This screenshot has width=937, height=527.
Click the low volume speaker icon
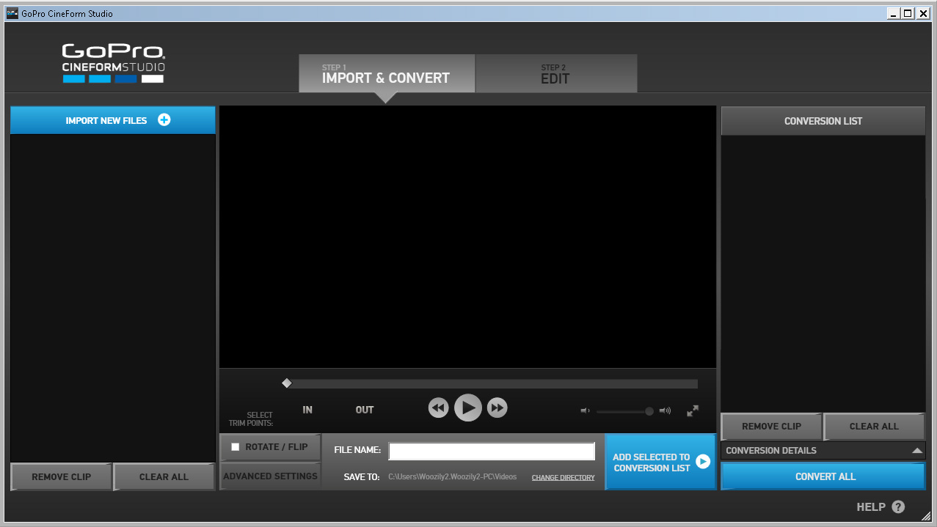tap(585, 411)
